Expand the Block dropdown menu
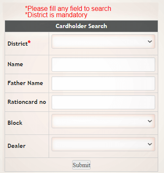This screenshot has width=164, height=173. click(103, 121)
